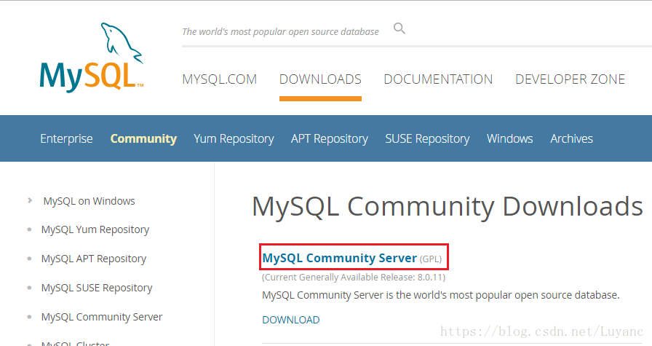Open the DEVELOPER ZONE tab
Screen dimensions: 652x346
[x=570, y=79]
